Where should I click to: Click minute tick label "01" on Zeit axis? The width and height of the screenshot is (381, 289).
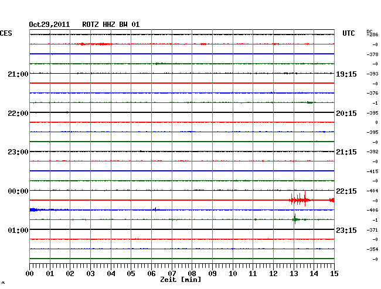tap(50, 274)
